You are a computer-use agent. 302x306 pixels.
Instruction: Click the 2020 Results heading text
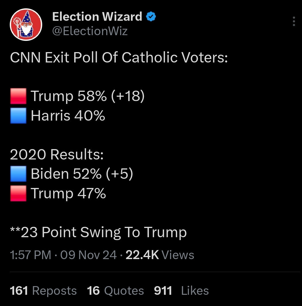pyautogui.click(x=57, y=154)
